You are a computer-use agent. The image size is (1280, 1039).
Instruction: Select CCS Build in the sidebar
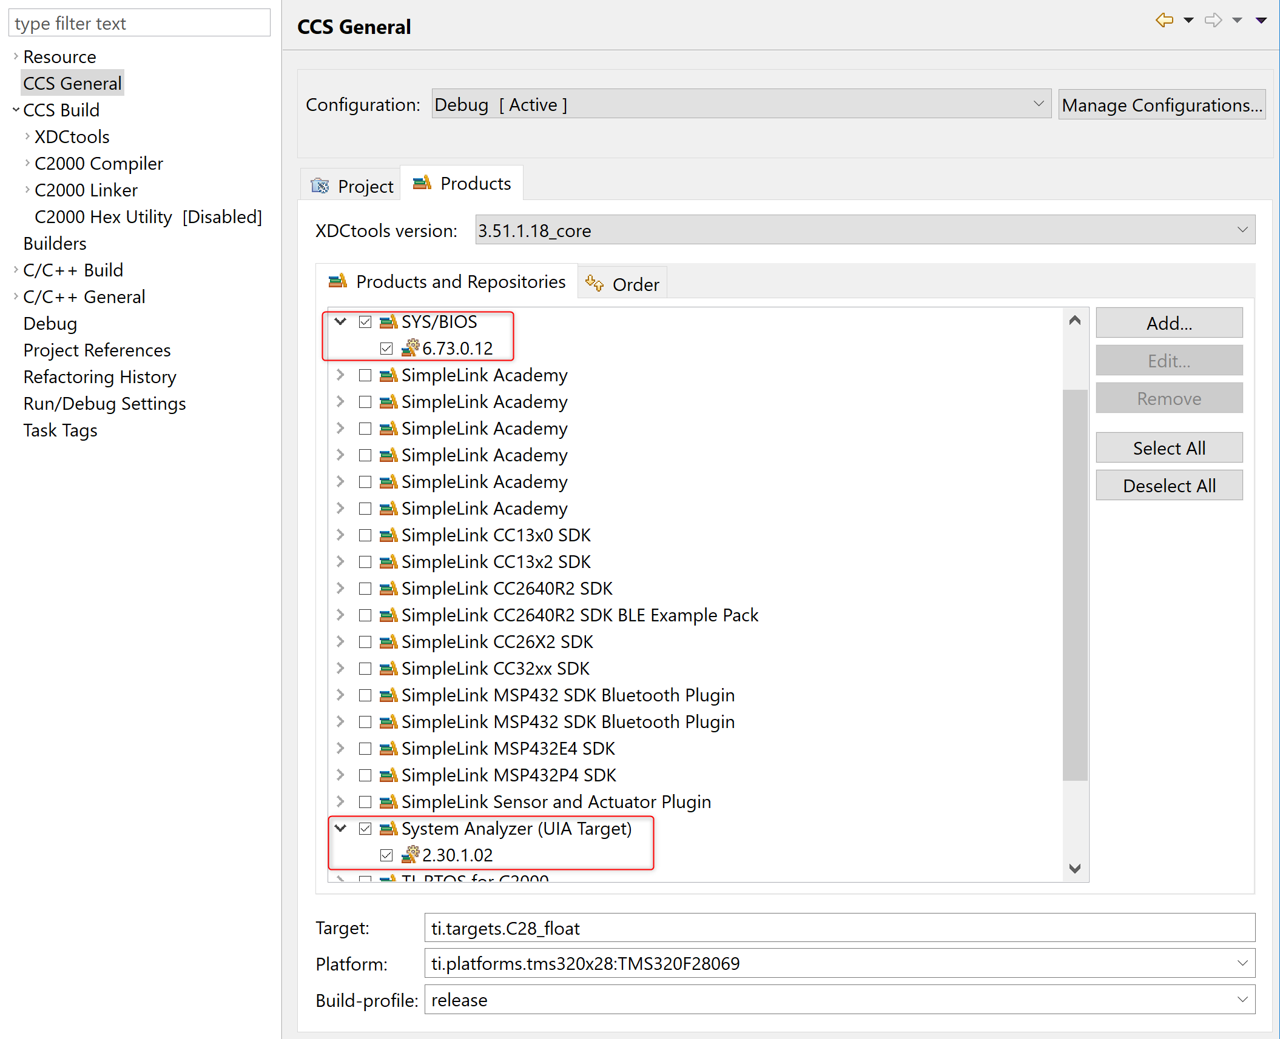(61, 110)
